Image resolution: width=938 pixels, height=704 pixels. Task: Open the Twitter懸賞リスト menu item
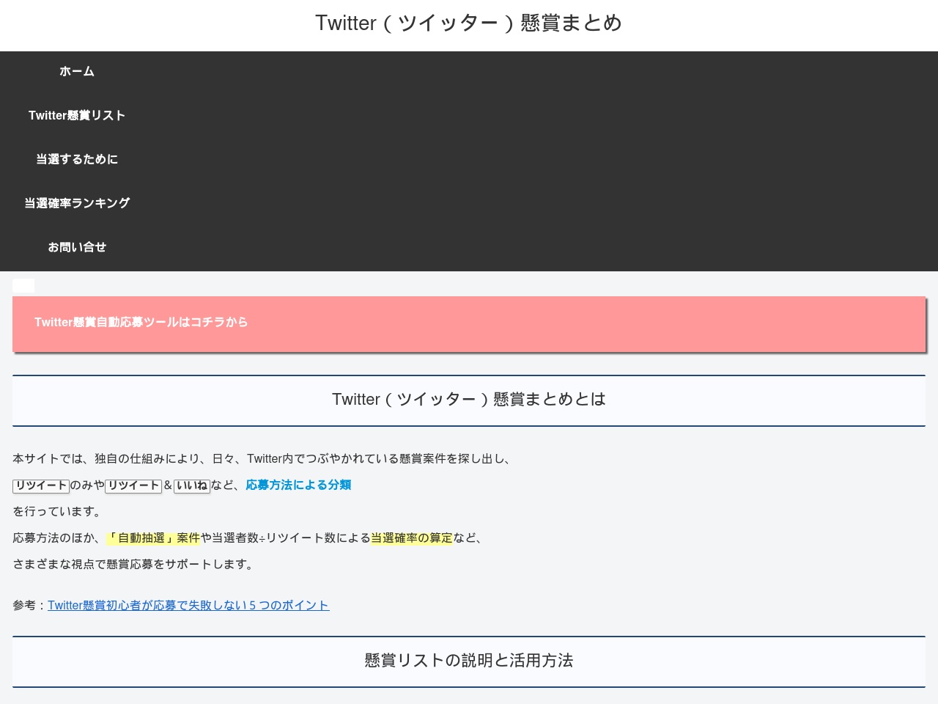click(77, 115)
